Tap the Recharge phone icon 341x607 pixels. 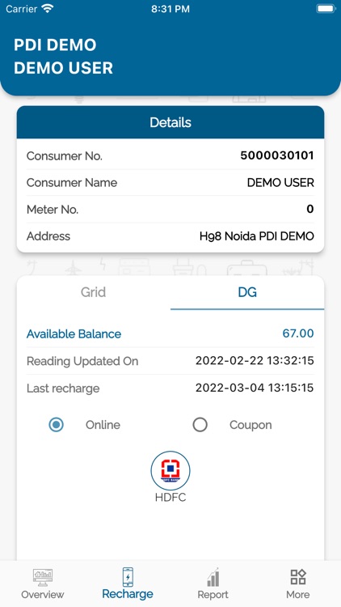coord(128,577)
